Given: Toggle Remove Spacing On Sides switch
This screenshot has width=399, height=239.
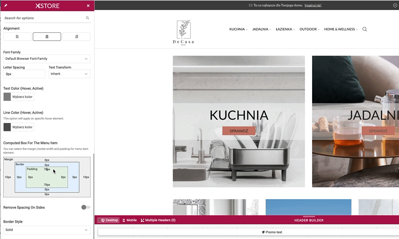Looking at the screenshot, I should coord(86,207).
